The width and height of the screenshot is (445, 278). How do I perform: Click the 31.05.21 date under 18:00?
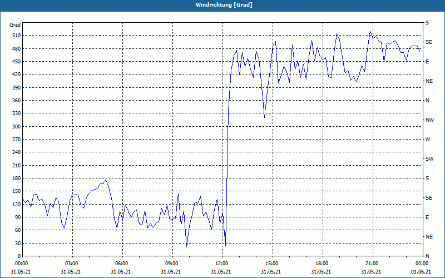321,271
